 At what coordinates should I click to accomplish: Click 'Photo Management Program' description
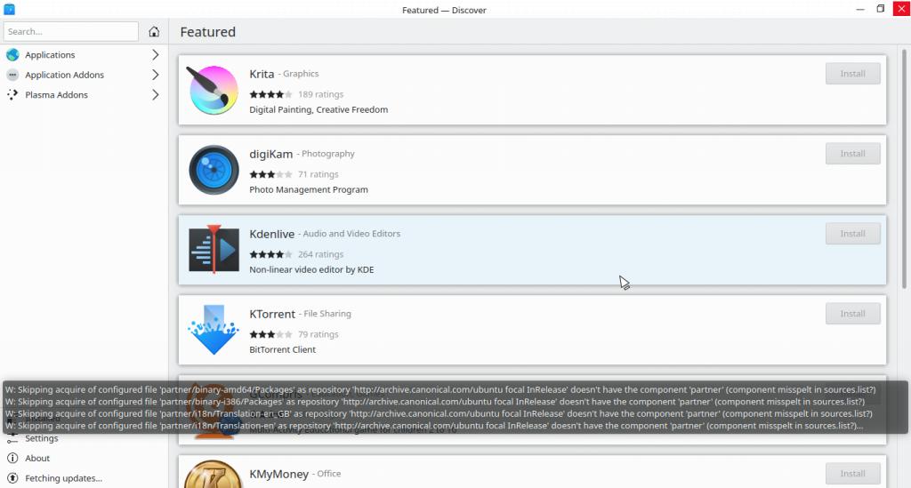coord(309,189)
